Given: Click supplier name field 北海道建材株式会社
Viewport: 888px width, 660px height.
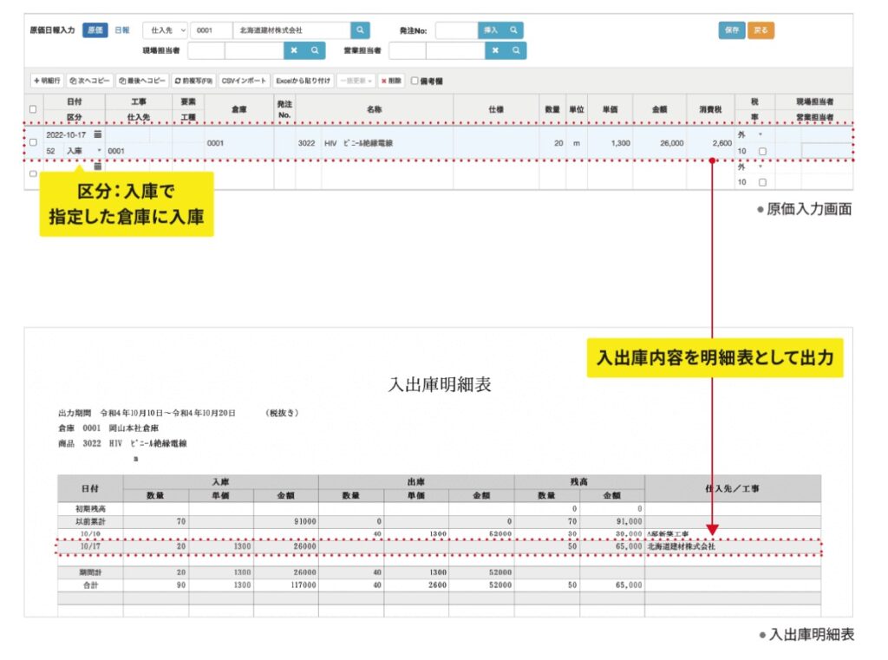Looking at the screenshot, I should pos(291,30).
